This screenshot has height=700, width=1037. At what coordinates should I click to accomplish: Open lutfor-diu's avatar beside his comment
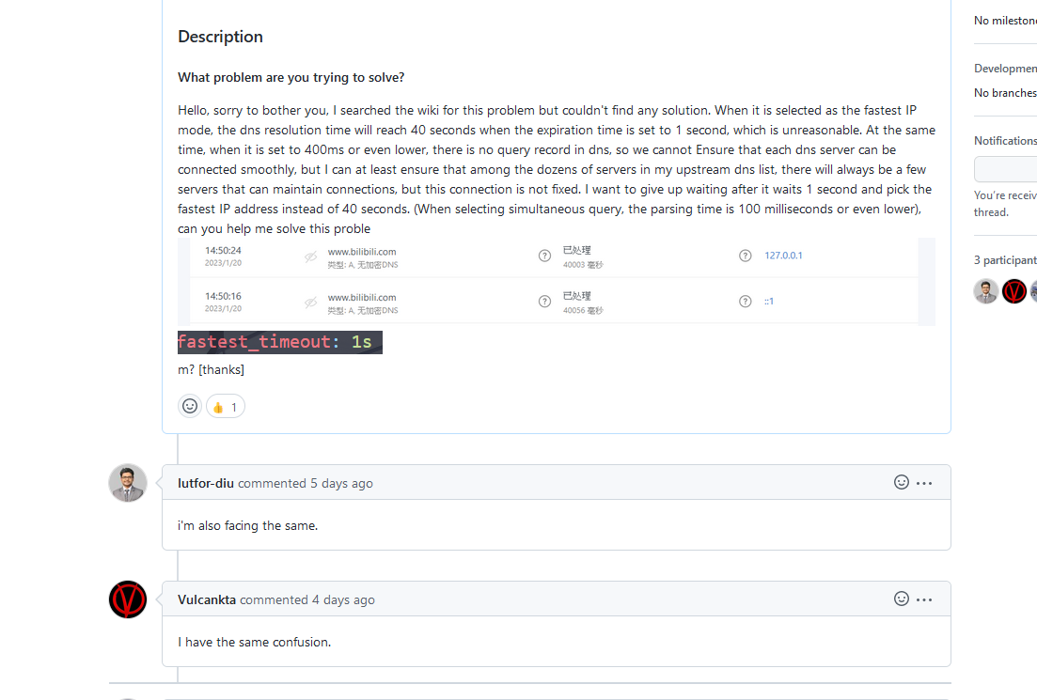click(128, 483)
